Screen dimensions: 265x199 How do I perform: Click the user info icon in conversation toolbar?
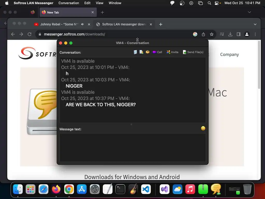(x=141, y=52)
